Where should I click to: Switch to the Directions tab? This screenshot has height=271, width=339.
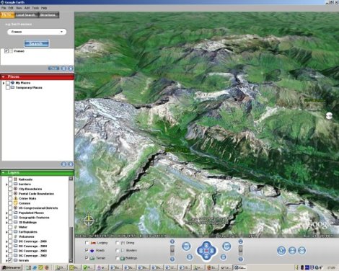point(48,15)
